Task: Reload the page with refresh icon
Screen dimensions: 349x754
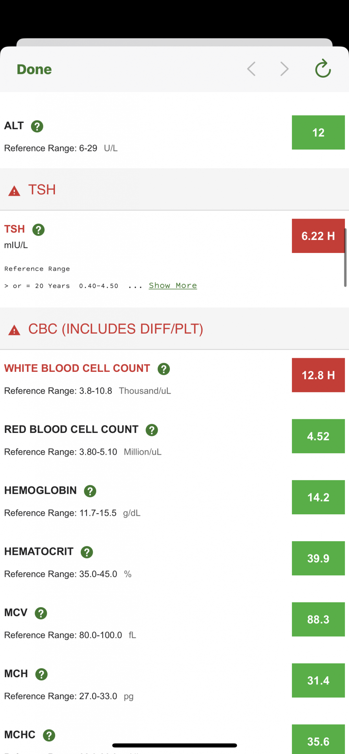Action: (x=323, y=69)
